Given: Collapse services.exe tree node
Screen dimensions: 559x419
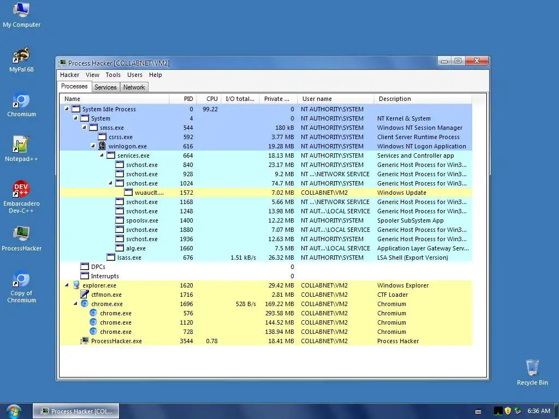Looking at the screenshot, I should click(x=102, y=154).
